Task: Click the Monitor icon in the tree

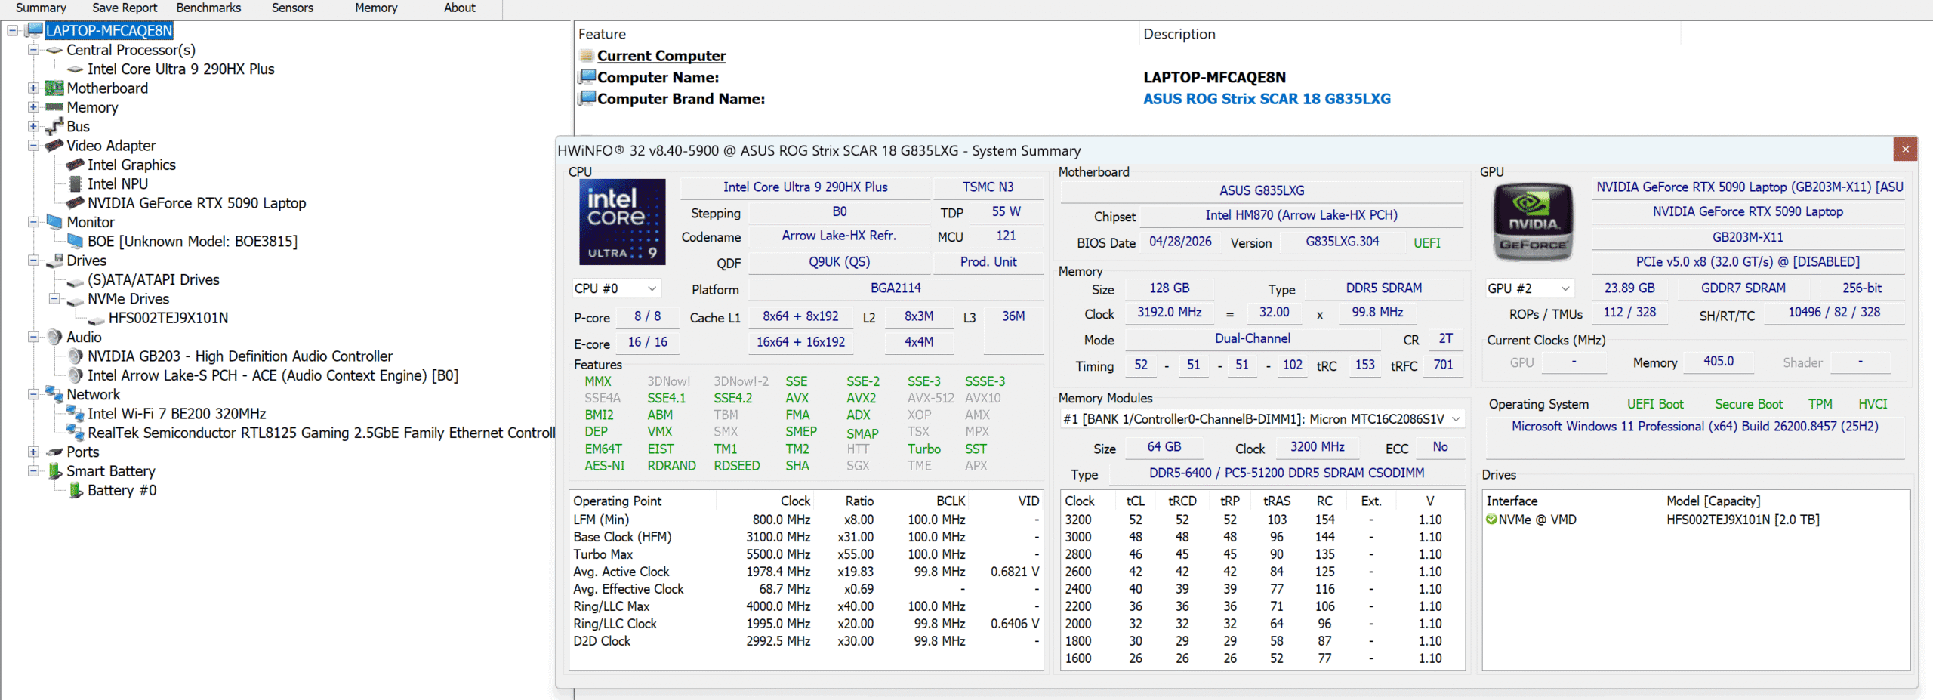Action: pyautogui.click(x=54, y=222)
